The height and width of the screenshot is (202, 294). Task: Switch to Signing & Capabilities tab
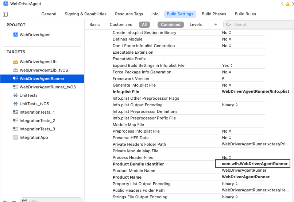(x=85, y=14)
